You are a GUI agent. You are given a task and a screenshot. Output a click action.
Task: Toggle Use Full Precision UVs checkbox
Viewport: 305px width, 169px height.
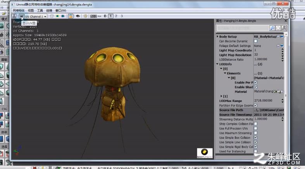coord(256,128)
